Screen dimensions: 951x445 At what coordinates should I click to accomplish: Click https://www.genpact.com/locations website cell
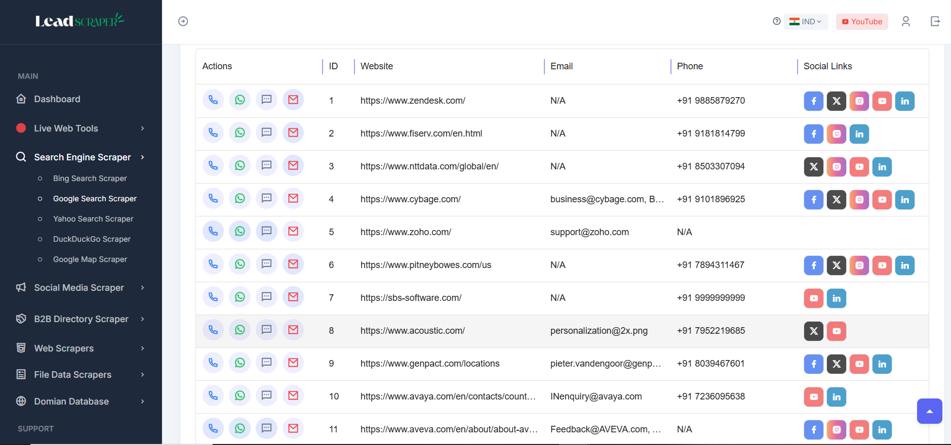[x=430, y=364]
